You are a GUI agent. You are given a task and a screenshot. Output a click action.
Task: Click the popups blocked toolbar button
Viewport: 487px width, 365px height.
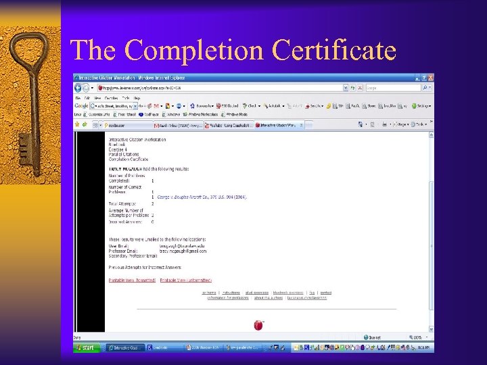pos(227,106)
